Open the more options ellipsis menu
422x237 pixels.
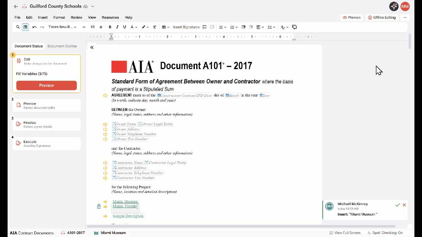(405, 17)
